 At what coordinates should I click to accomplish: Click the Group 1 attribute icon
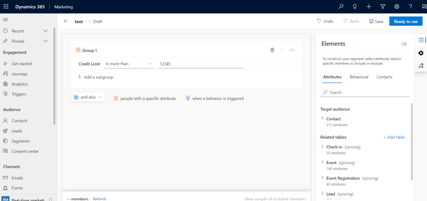click(x=78, y=50)
